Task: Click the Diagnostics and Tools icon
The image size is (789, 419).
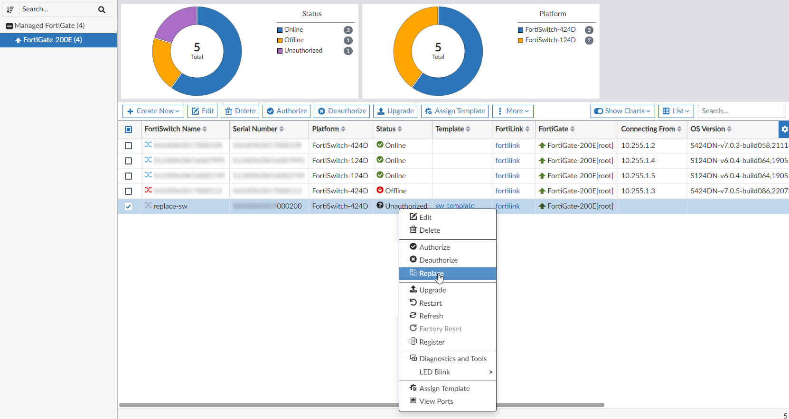Action: coord(413,358)
